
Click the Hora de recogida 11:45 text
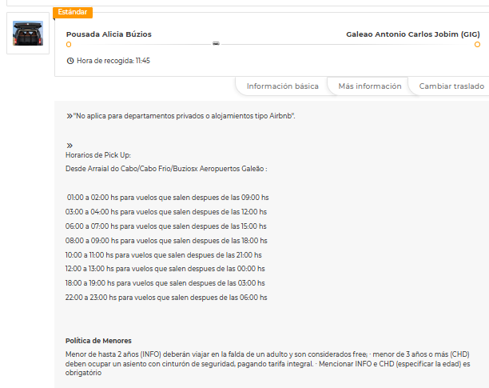(x=113, y=61)
